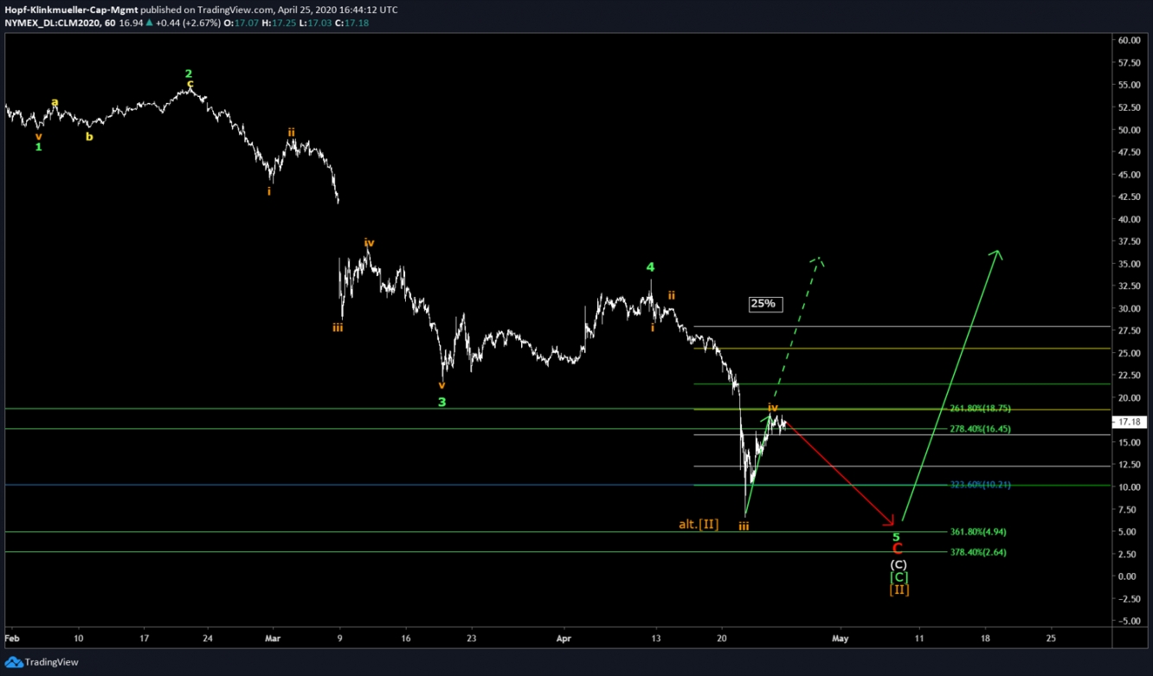Viewport: 1153px width, 676px height.
Task: Click the 60.00 price axis label
Action: [1128, 41]
